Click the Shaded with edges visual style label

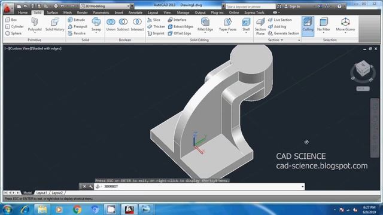(x=46, y=48)
